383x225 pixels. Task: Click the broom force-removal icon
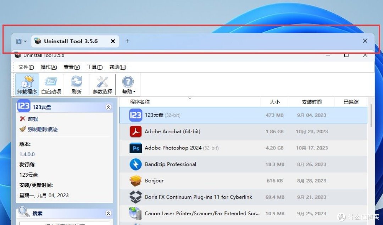23,129
